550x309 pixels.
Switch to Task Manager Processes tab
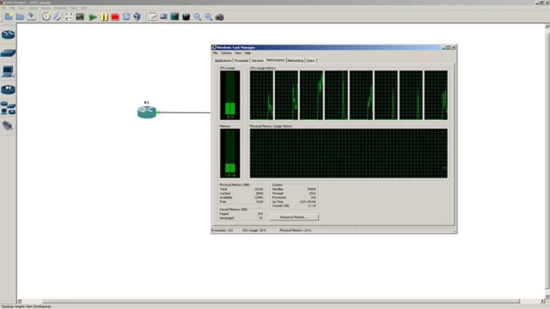pos(241,61)
